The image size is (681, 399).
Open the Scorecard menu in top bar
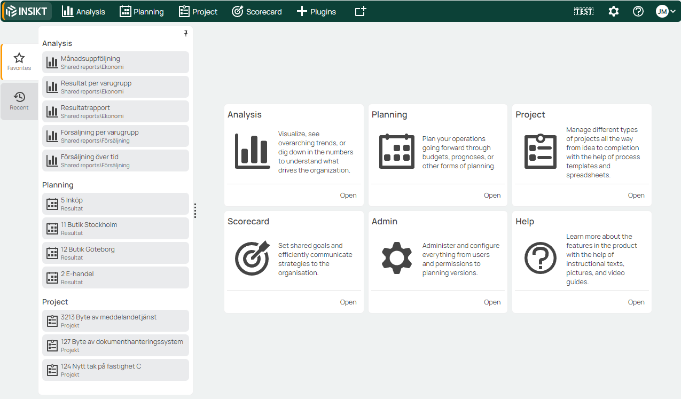coord(257,11)
